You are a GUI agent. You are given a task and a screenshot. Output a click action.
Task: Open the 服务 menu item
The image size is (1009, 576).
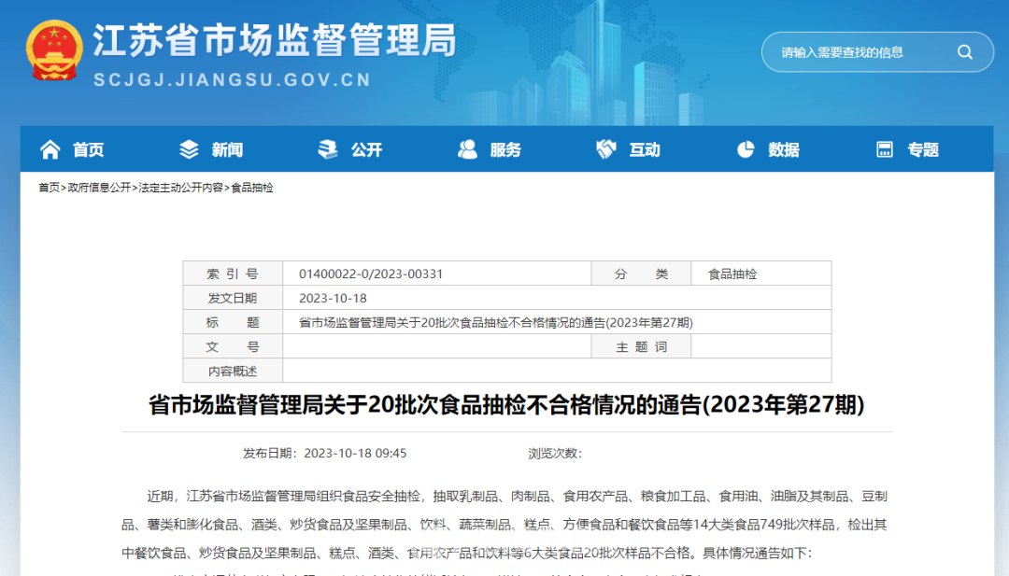(x=505, y=149)
